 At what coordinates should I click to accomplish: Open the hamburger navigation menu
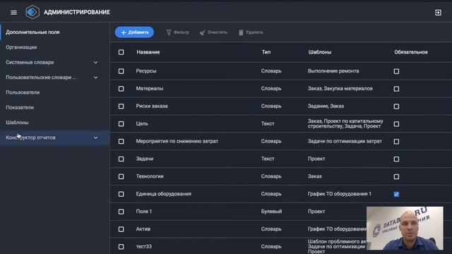pos(13,13)
